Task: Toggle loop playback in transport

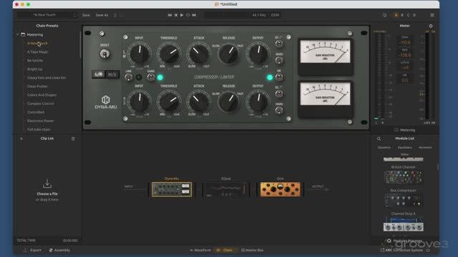Action: click(x=187, y=15)
